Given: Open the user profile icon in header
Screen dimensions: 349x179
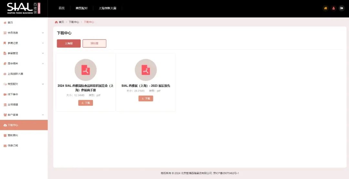Looking at the screenshot, I should pyautogui.click(x=333, y=8).
